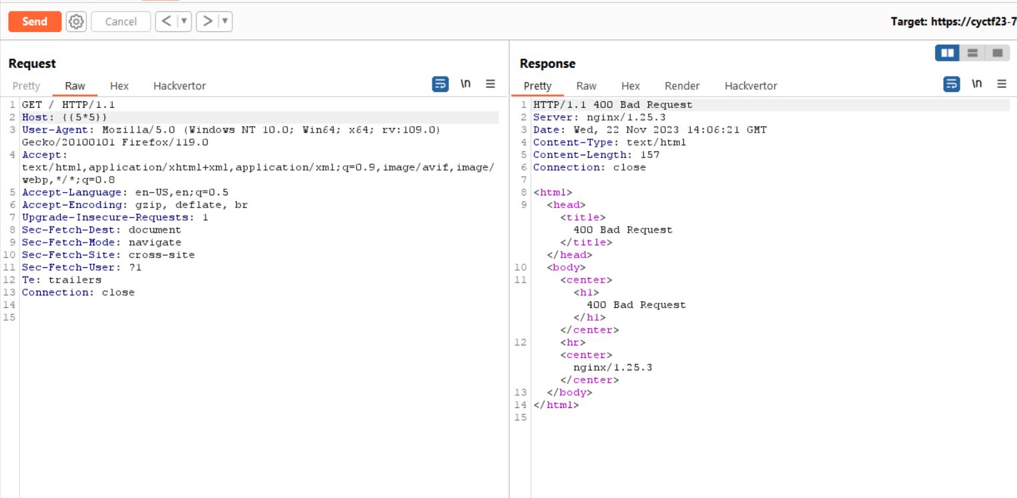This screenshot has width=1017, height=498.
Task: Click Connection: close in the response
Action: 589,167
